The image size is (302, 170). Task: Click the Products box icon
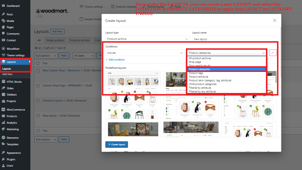[x=3, y=116]
